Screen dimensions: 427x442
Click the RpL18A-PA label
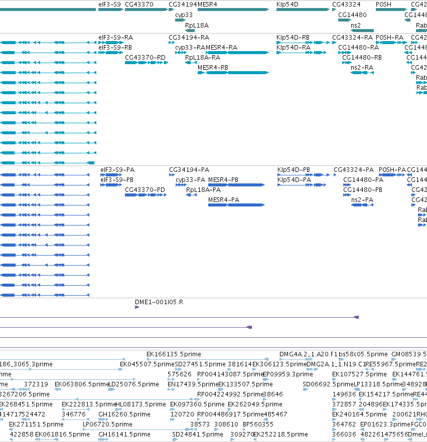pyautogui.click(x=203, y=190)
